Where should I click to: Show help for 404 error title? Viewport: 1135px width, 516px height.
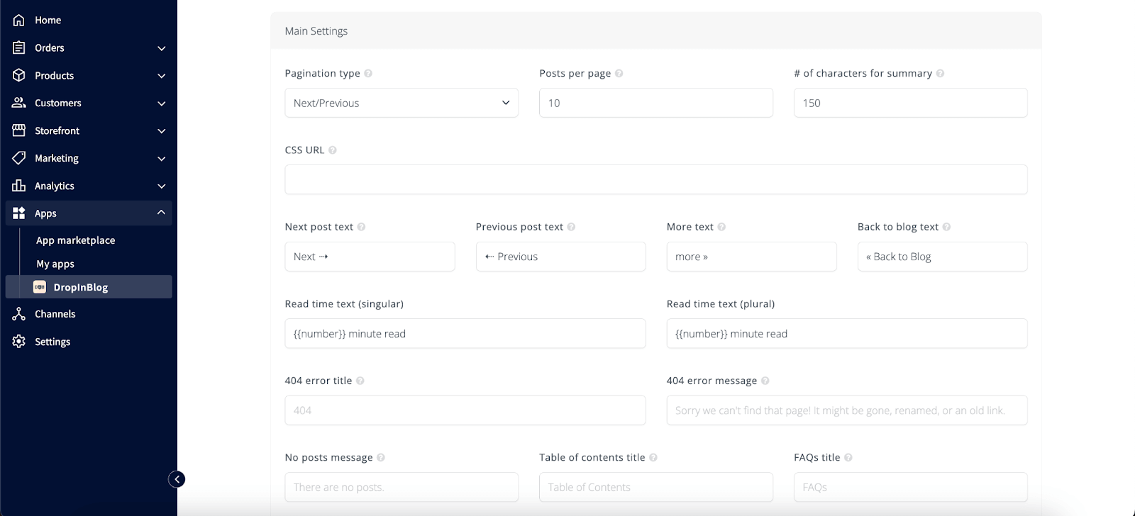(x=360, y=381)
